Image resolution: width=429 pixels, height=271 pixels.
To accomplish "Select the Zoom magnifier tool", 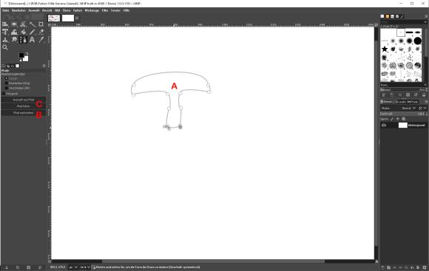I will (x=5, y=47).
